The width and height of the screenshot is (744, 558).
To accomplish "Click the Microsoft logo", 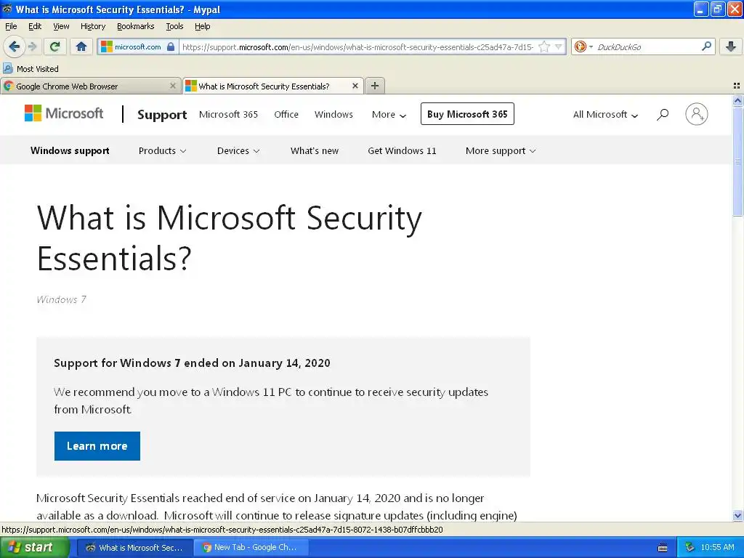I will [x=64, y=113].
